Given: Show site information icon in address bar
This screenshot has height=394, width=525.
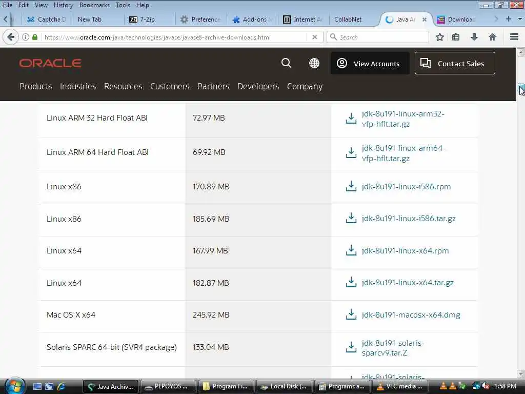Looking at the screenshot, I should pyautogui.click(x=26, y=37).
